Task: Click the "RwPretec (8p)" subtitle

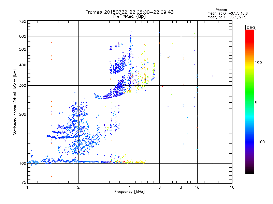Action: pos(129,16)
